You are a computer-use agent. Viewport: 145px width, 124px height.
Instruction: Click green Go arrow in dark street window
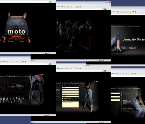105,9
